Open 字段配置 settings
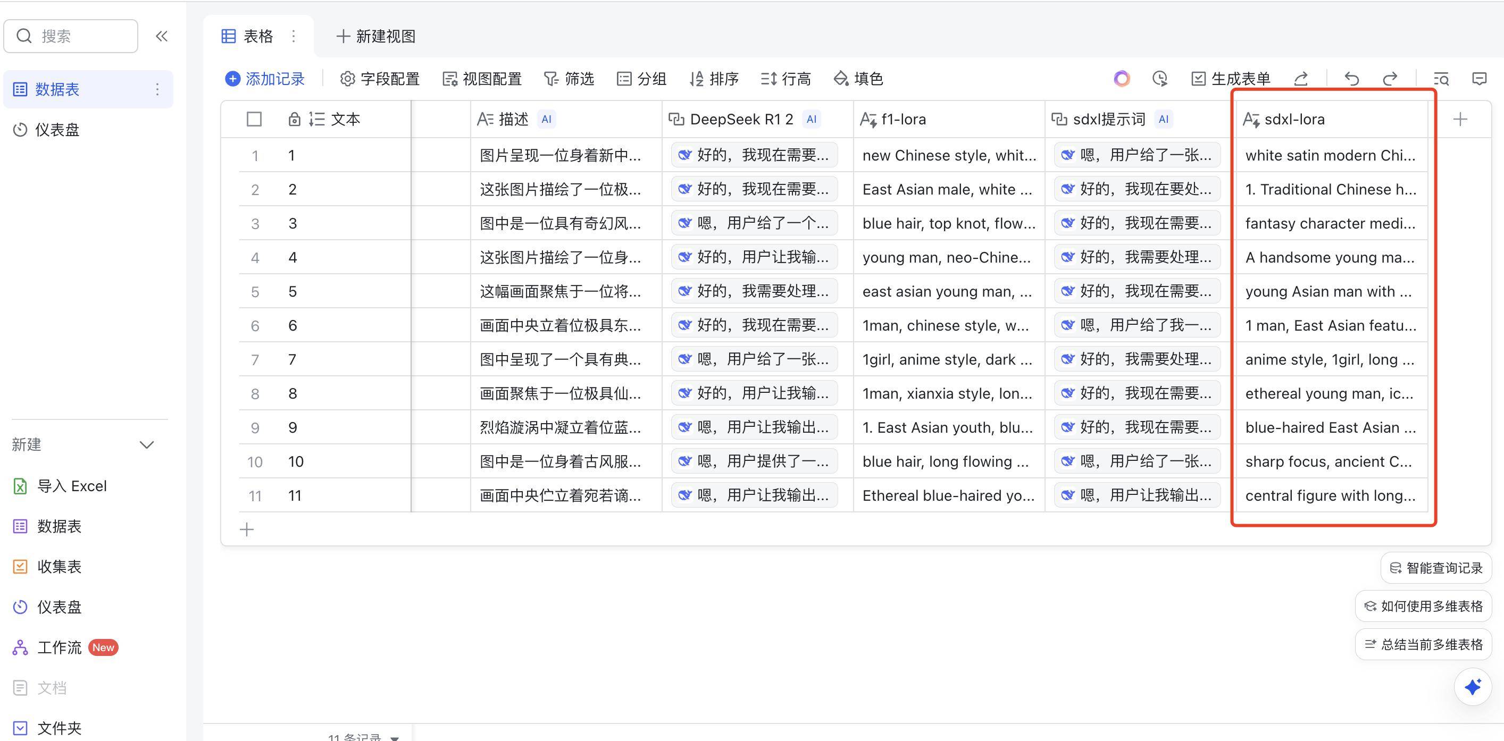This screenshot has width=1504, height=741. click(x=380, y=79)
